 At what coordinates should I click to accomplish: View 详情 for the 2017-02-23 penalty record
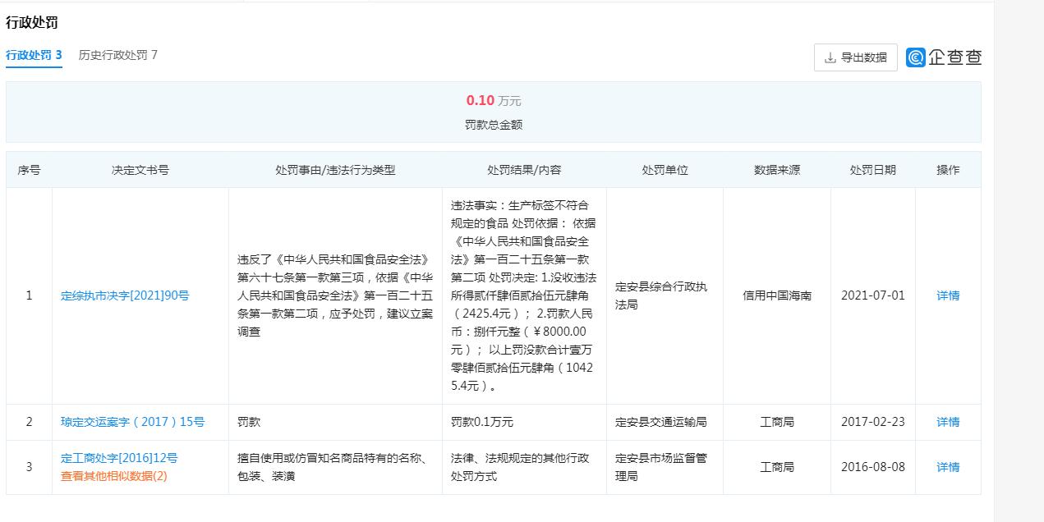pos(948,421)
